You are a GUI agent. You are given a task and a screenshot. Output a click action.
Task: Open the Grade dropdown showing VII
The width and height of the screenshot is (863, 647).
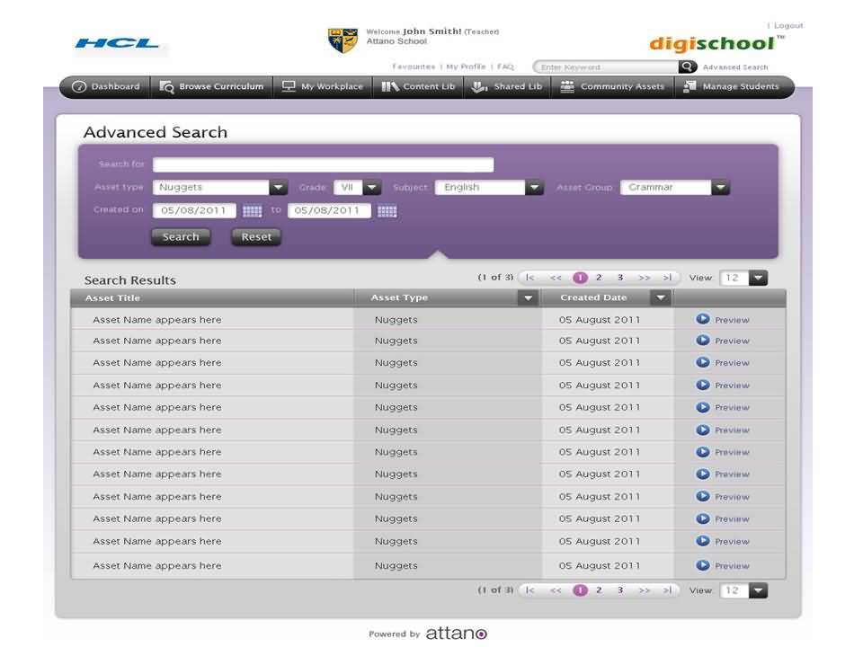(372, 188)
